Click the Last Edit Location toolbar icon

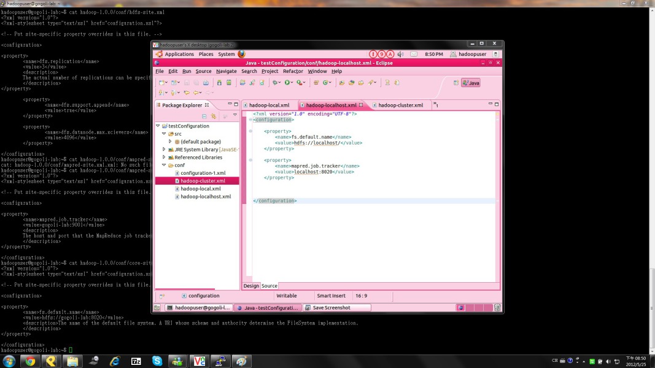[186, 93]
